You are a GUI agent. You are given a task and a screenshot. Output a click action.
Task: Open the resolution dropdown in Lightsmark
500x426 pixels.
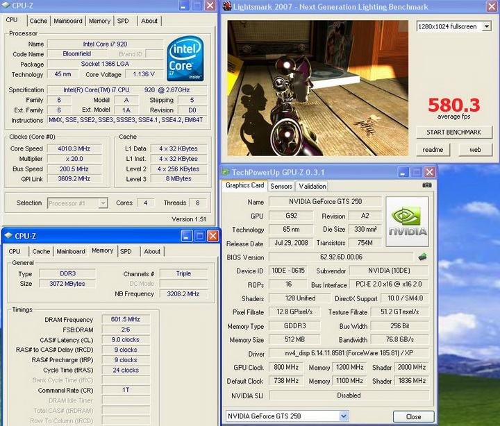[487, 26]
